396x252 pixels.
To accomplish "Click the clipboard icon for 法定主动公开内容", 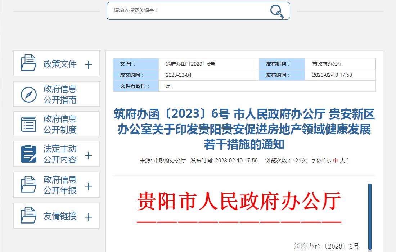I will (28, 154).
